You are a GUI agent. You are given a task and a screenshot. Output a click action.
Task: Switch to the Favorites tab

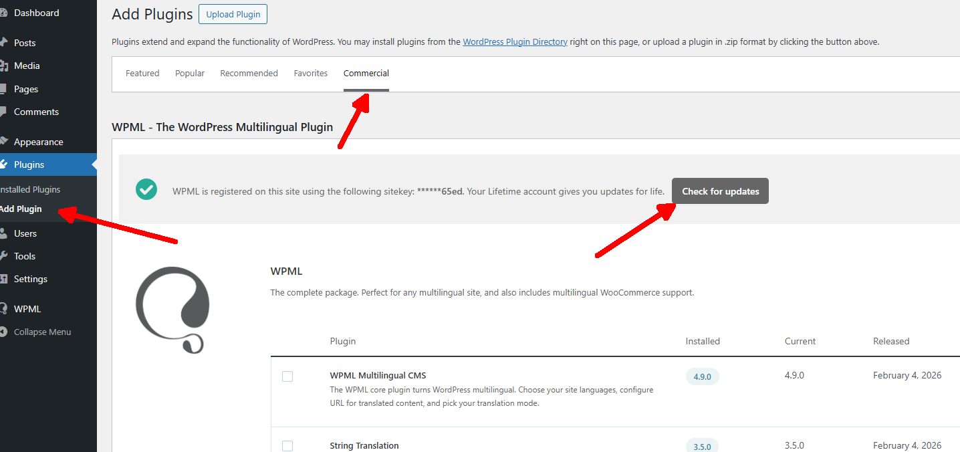tap(311, 74)
